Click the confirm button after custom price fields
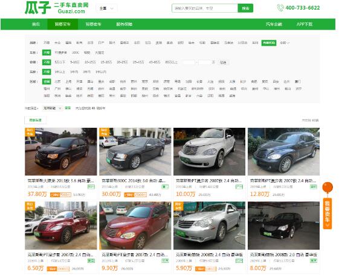 click(223, 62)
